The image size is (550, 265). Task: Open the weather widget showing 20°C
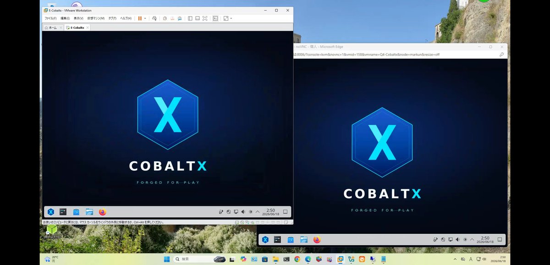click(x=51, y=259)
